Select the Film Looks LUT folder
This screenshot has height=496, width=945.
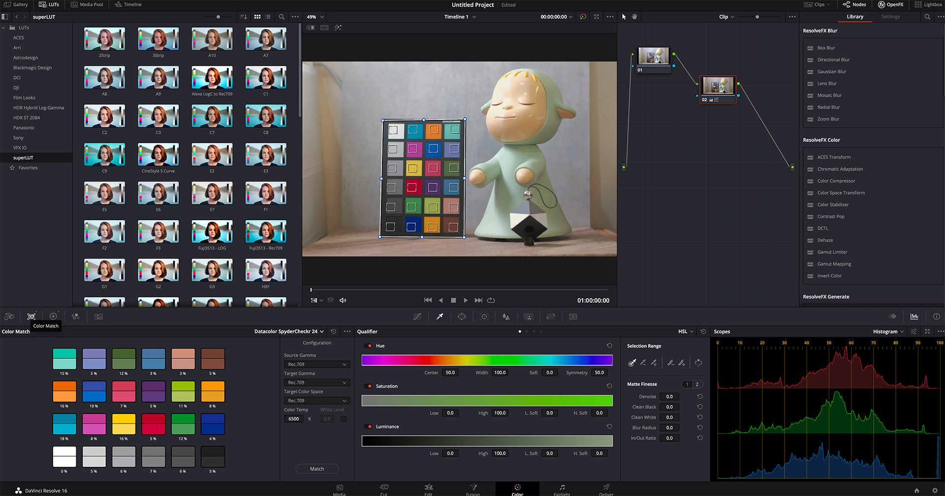tap(24, 98)
